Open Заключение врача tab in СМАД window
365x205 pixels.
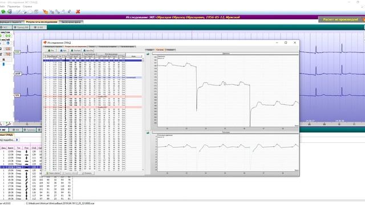coord(128,47)
